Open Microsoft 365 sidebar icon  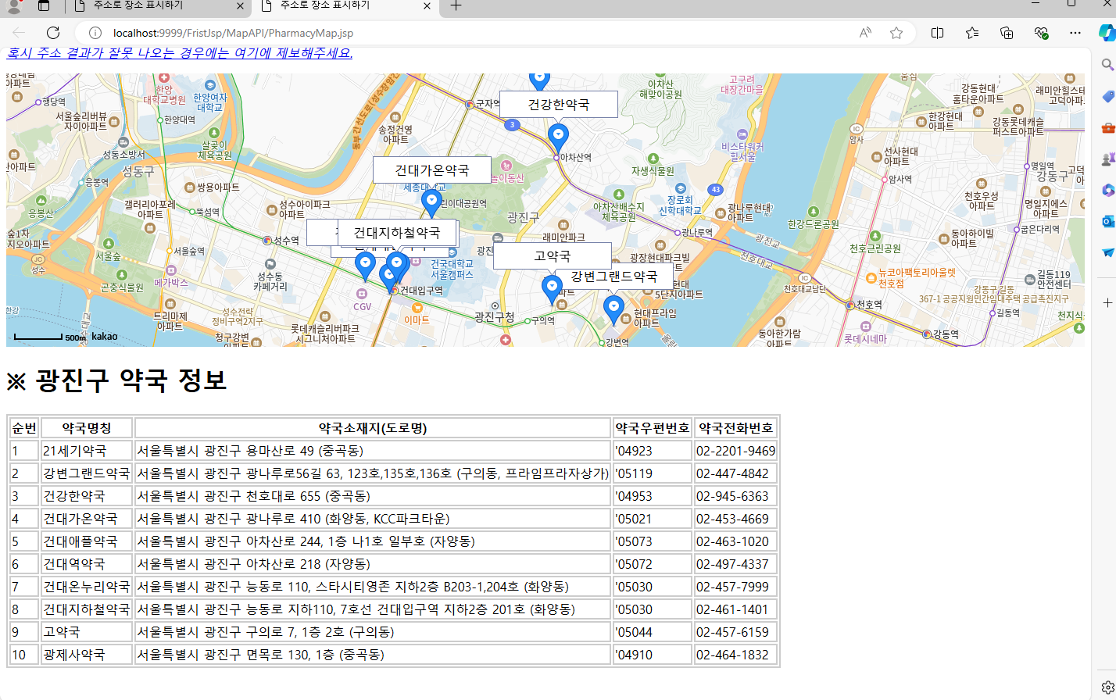tap(1107, 190)
